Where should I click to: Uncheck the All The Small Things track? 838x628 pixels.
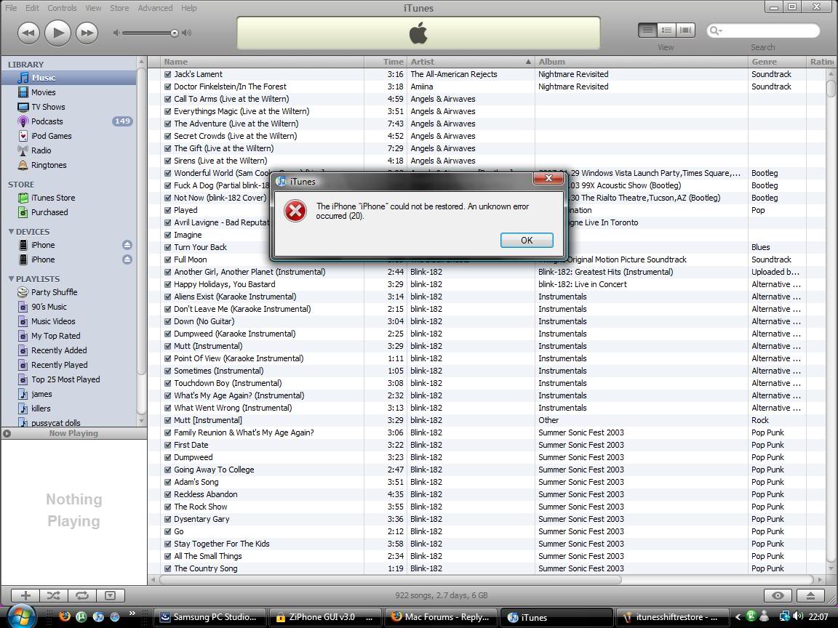point(168,556)
